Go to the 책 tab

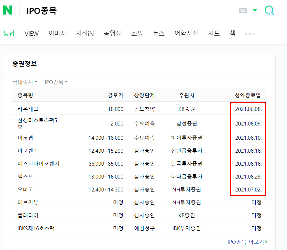pos(232,33)
